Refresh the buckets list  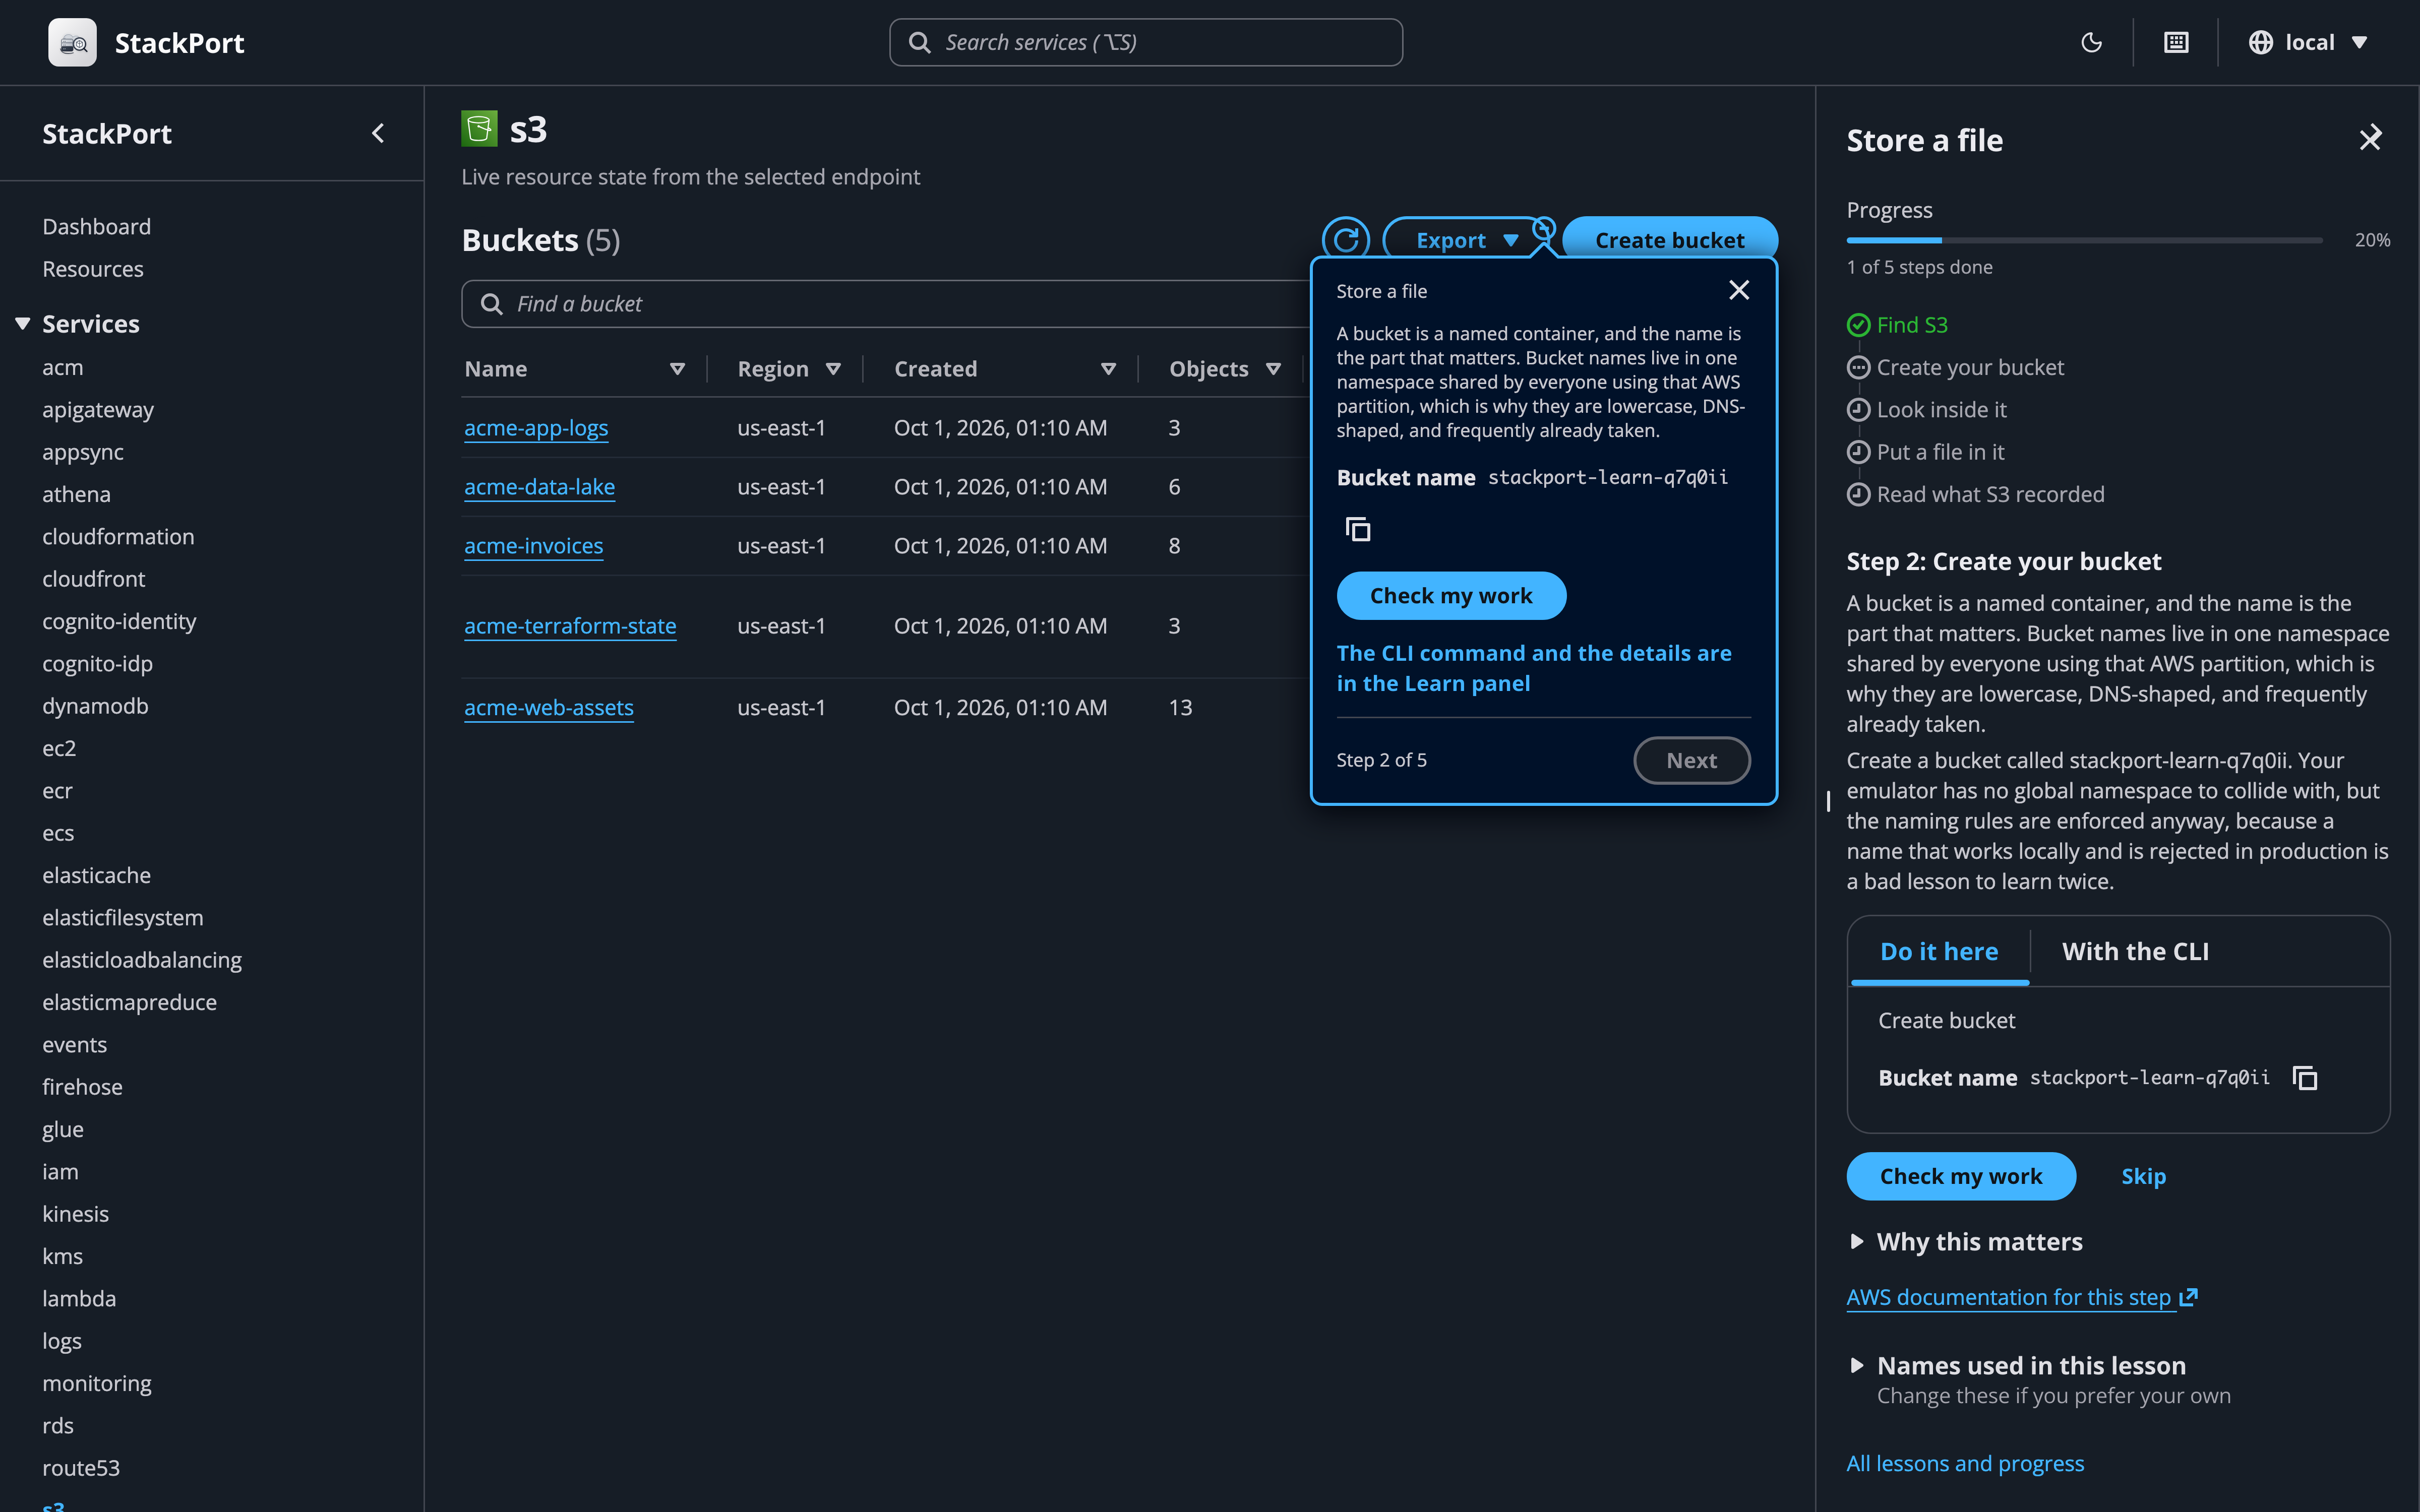1346,240
